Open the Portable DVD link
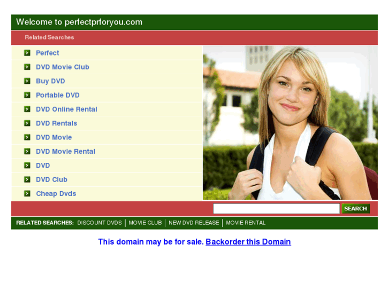Image resolution: width=389 pixels, height=291 pixels. coord(58,95)
